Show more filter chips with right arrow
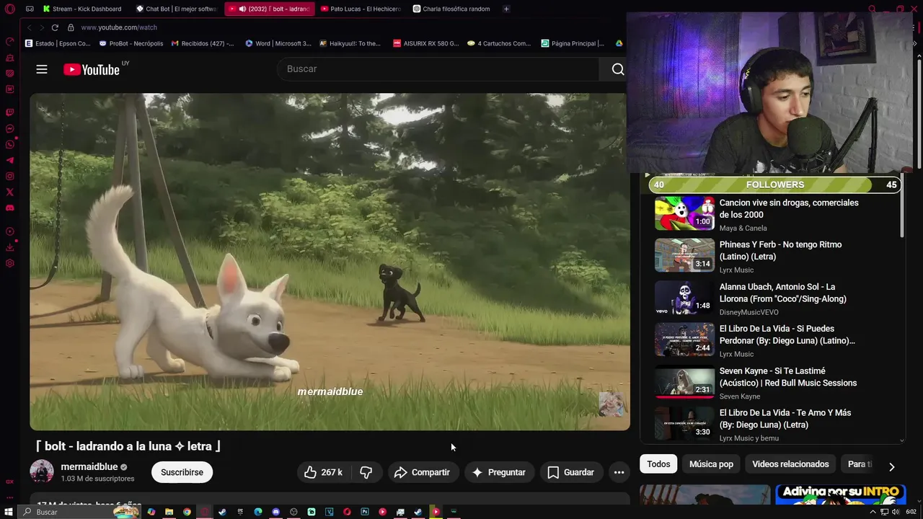Viewport: 923px width, 519px height. (x=891, y=466)
